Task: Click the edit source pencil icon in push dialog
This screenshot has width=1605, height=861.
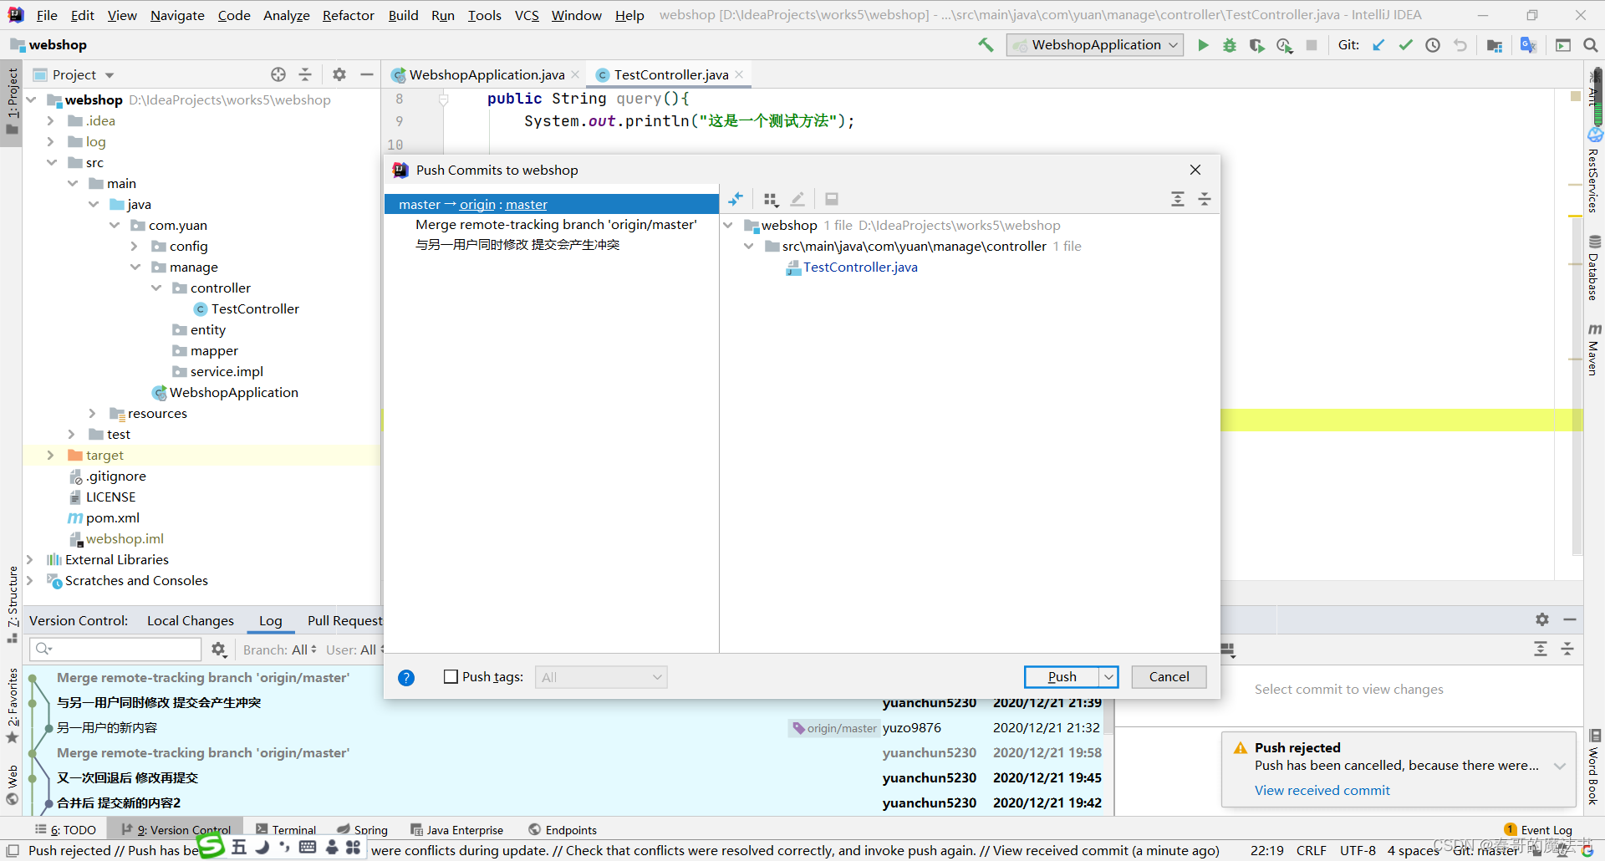Action: tap(797, 199)
